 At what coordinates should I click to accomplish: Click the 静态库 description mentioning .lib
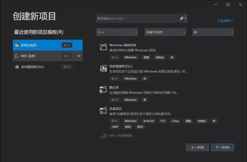144,93
